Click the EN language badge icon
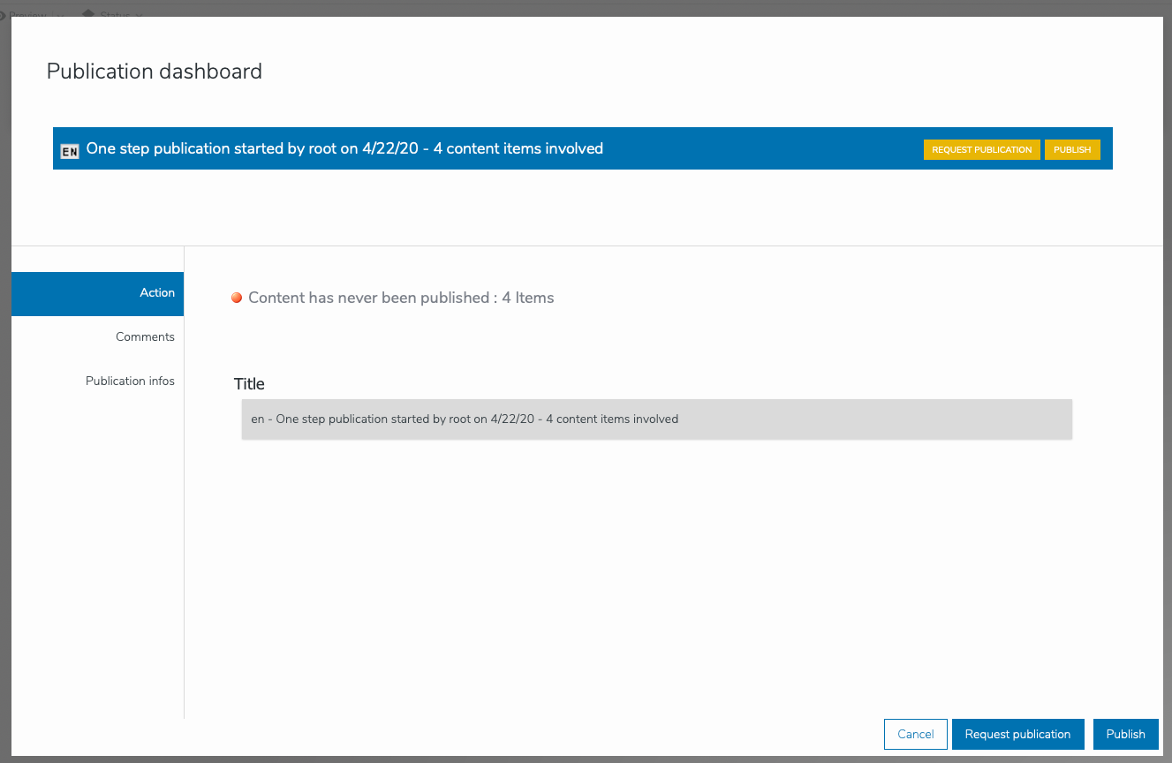This screenshot has width=1172, height=763. point(70,151)
